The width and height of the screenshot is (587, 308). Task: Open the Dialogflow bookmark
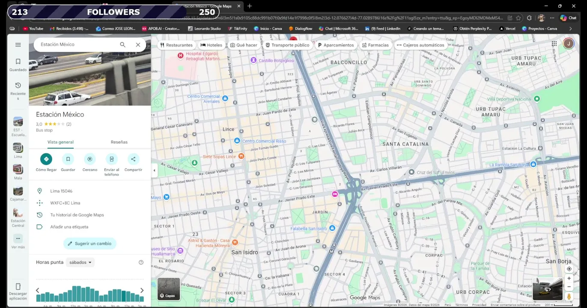(301, 29)
